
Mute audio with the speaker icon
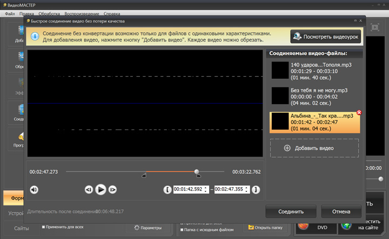(34, 190)
